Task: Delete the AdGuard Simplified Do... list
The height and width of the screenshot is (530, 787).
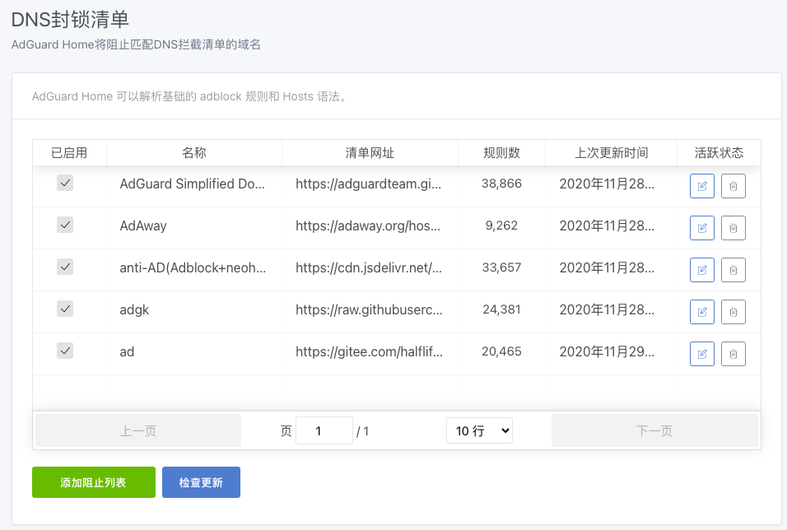Action: (733, 186)
